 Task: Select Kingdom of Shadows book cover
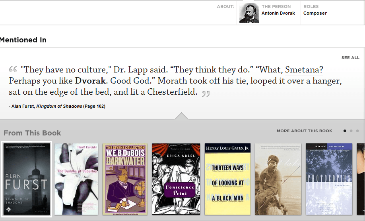[x=27, y=179]
